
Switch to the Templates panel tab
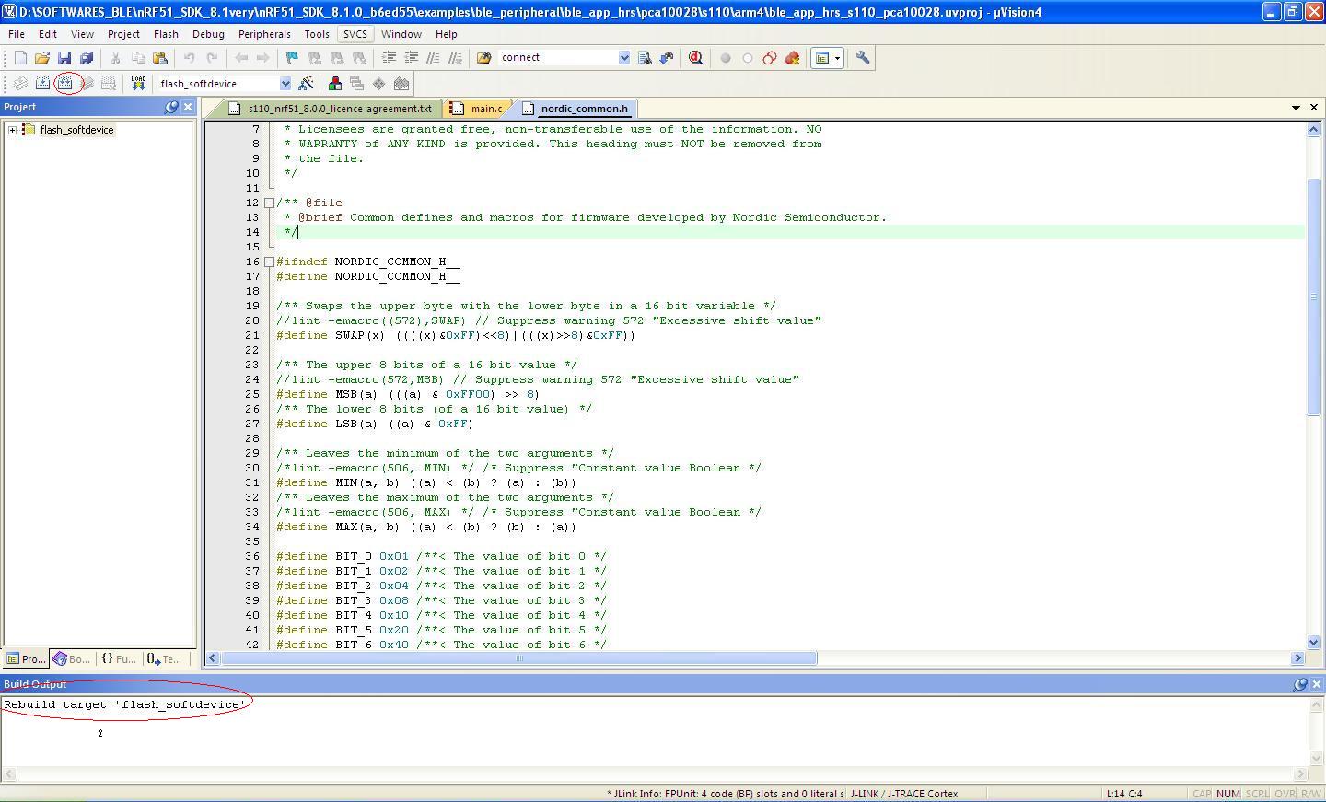165,659
